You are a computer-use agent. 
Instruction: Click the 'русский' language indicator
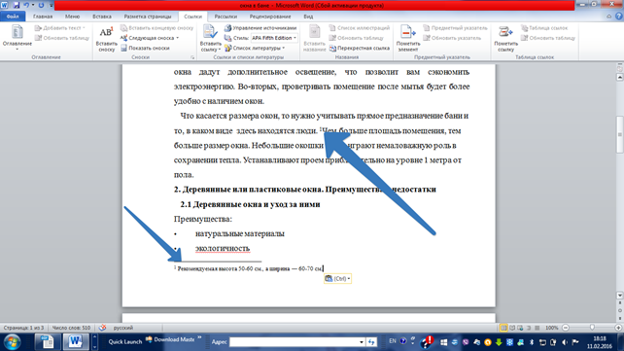pos(123,328)
